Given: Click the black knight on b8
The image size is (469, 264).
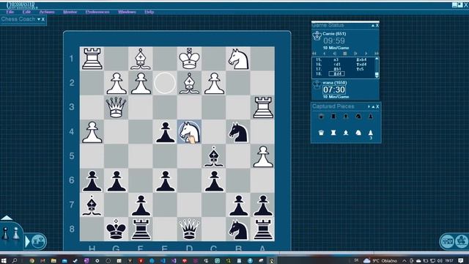Looking at the screenshot, I should coord(238,230).
